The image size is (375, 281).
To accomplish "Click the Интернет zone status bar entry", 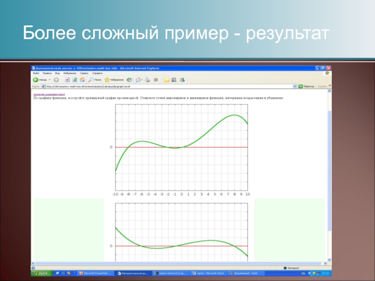I will pyautogui.click(x=291, y=268).
